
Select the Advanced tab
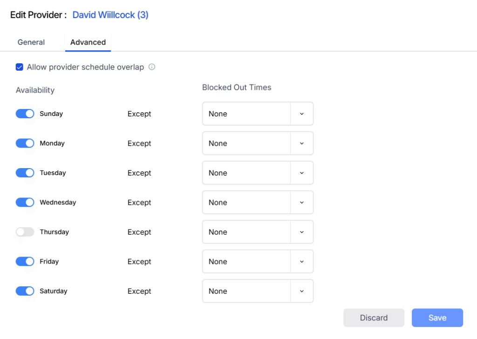88,42
